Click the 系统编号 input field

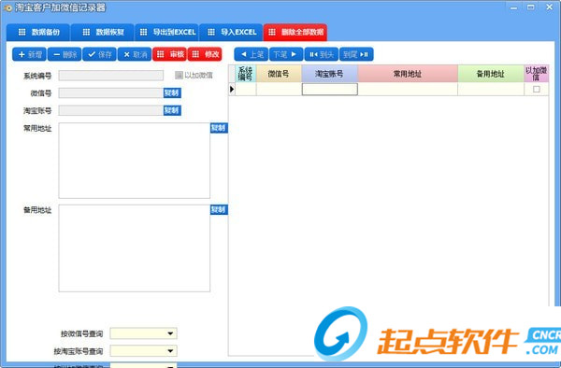coord(111,76)
